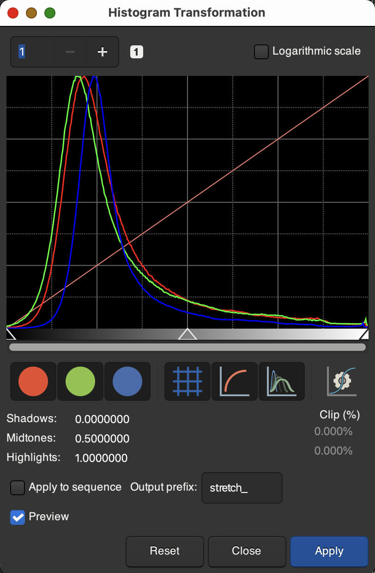Decrease zoom value with minus button
The height and width of the screenshot is (573, 375).
click(x=70, y=52)
